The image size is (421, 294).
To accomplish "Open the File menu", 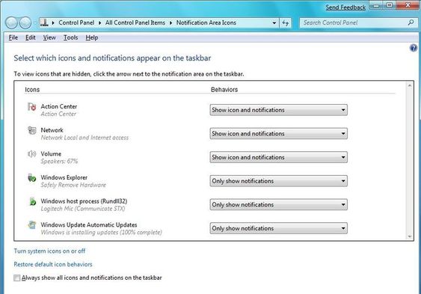I will (13, 37).
